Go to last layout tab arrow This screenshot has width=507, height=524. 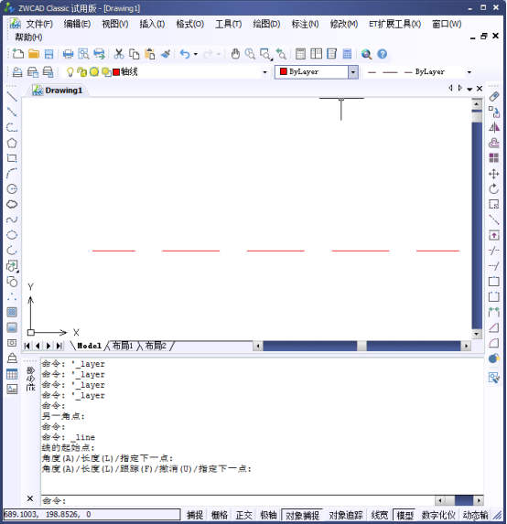(x=59, y=346)
